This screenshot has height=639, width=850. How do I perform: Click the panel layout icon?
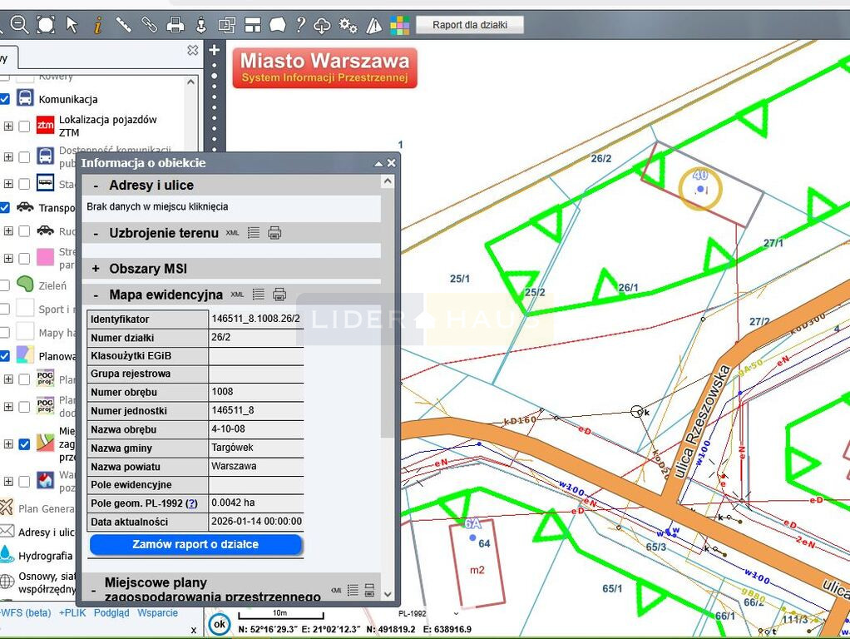(x=253, y=25)
